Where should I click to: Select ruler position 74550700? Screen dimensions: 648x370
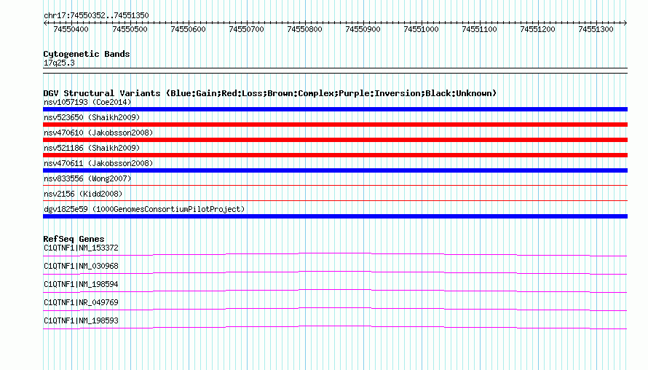click(246, 29)
